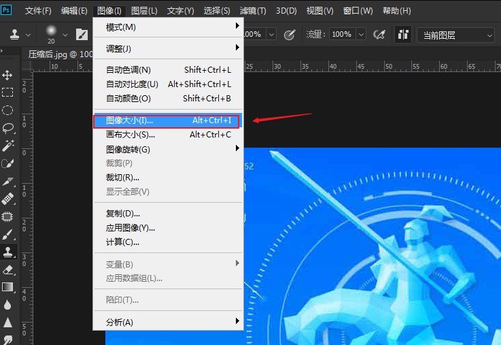Screen dimensions: 501x345
Task: Open the brush preset picker showing size 20
Action: coord(51,34)
